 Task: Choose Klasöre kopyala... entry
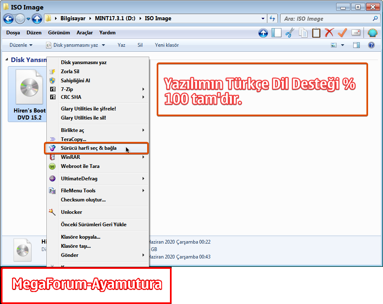(x=98, y=237)
